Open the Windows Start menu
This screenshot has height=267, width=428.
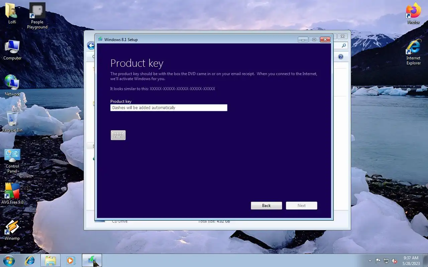[9, 260]
